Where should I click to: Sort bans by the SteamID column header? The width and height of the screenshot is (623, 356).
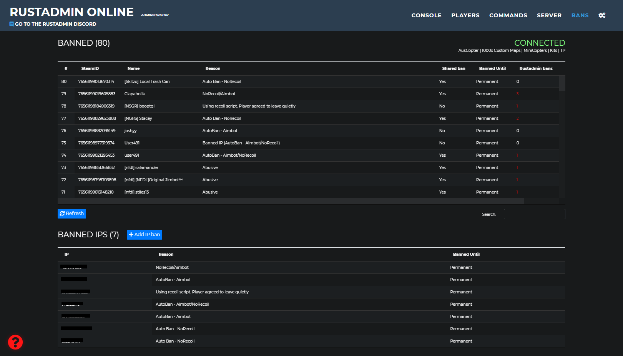pos(90,68)
